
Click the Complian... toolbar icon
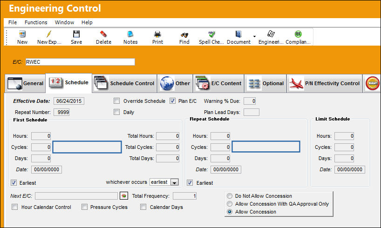(298, 34)
